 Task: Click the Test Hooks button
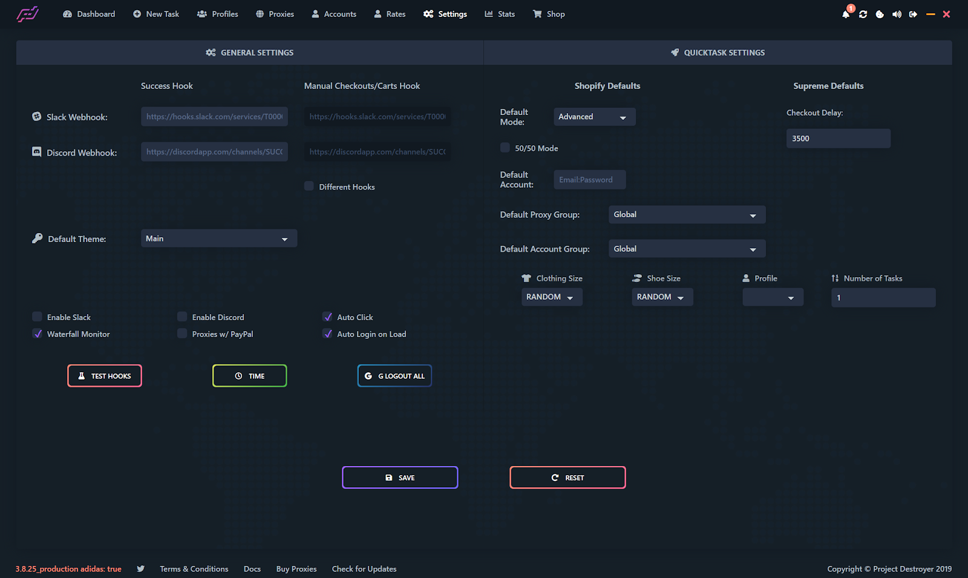(105, 376)
